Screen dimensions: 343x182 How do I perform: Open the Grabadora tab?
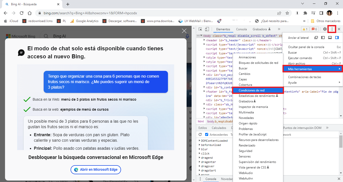tap(262, 29)
